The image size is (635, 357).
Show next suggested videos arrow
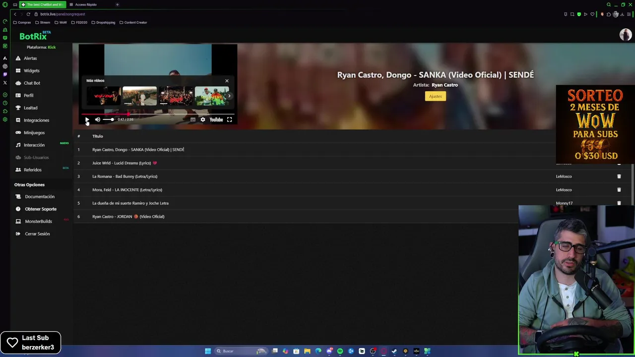[229, 96]
